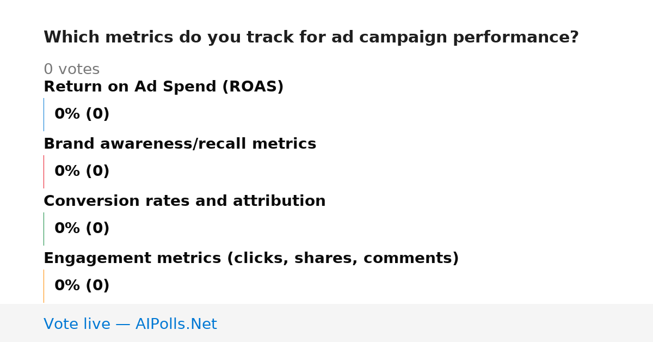
Task: Click the green Conversion rates result bar
Action: tap(44, 229)
